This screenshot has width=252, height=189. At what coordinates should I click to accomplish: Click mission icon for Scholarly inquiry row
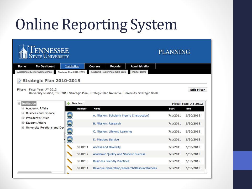(70, 115)
